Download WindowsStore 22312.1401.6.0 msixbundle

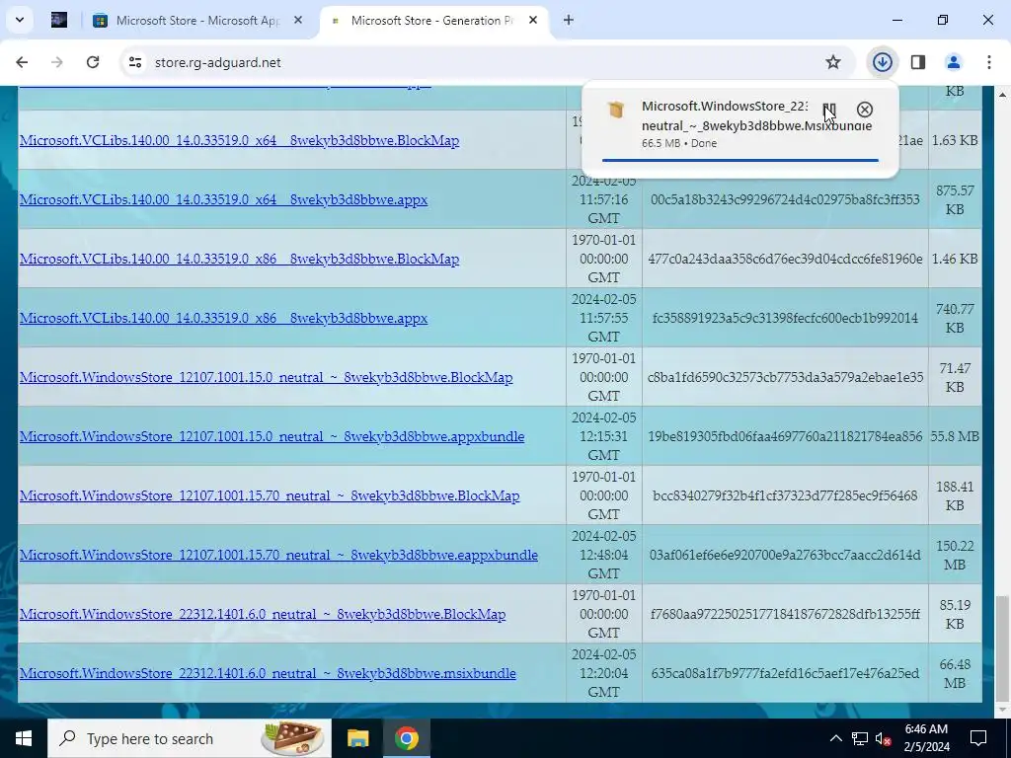268,674
